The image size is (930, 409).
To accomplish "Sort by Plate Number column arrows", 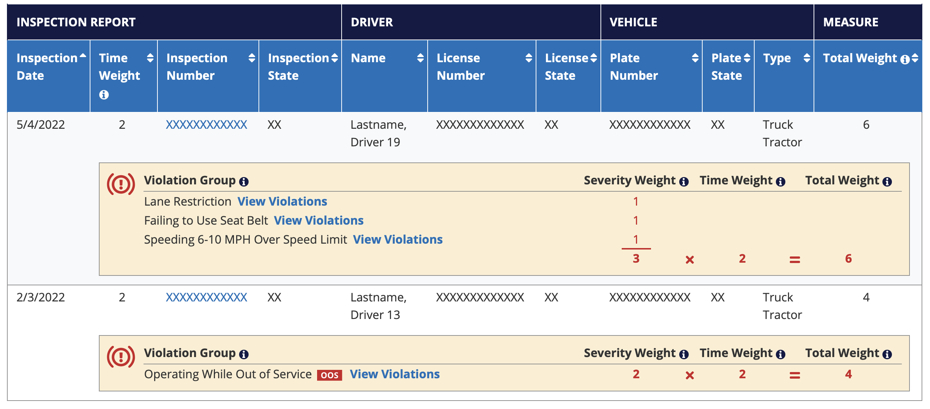I will pos(695,58).
